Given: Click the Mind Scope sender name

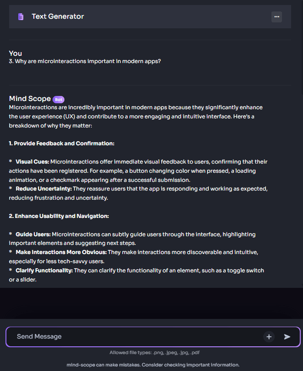Looking at the screenshot, I should coord(29,99).
